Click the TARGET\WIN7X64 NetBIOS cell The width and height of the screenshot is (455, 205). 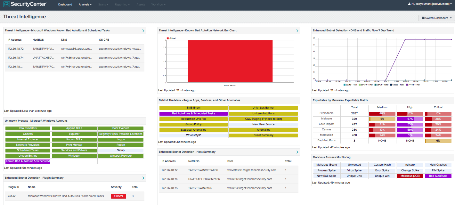coord(200,188)
